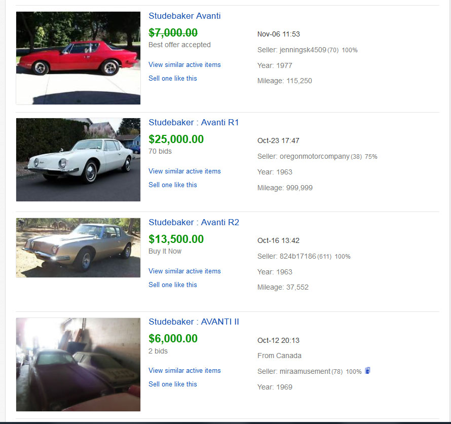Click the $25,000.00 sold price
451x424 pixels.
click(x=176, y=139)
